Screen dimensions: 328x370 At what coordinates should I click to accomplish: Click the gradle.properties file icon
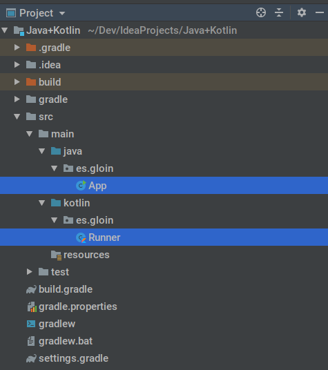pos(32,306)
